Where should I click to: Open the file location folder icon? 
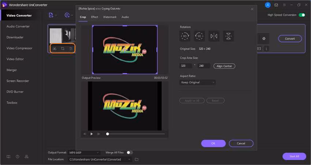(x=137, y=159)
